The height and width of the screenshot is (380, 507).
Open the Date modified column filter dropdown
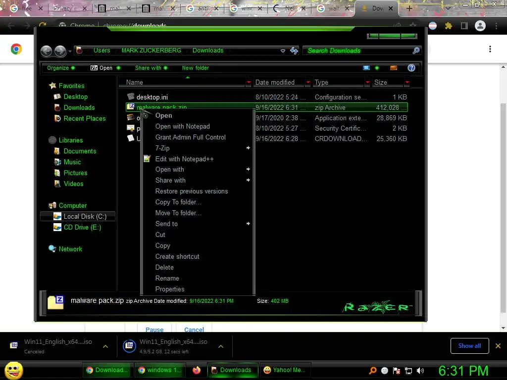pyautogui.click(x=308, y=83)
